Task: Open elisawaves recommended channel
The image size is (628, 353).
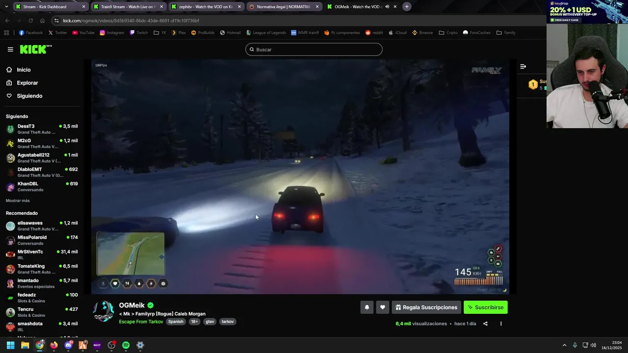Action: [x=42, y=226]
